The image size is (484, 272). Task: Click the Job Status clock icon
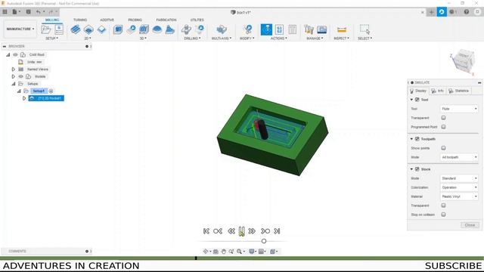click(453, 12)
